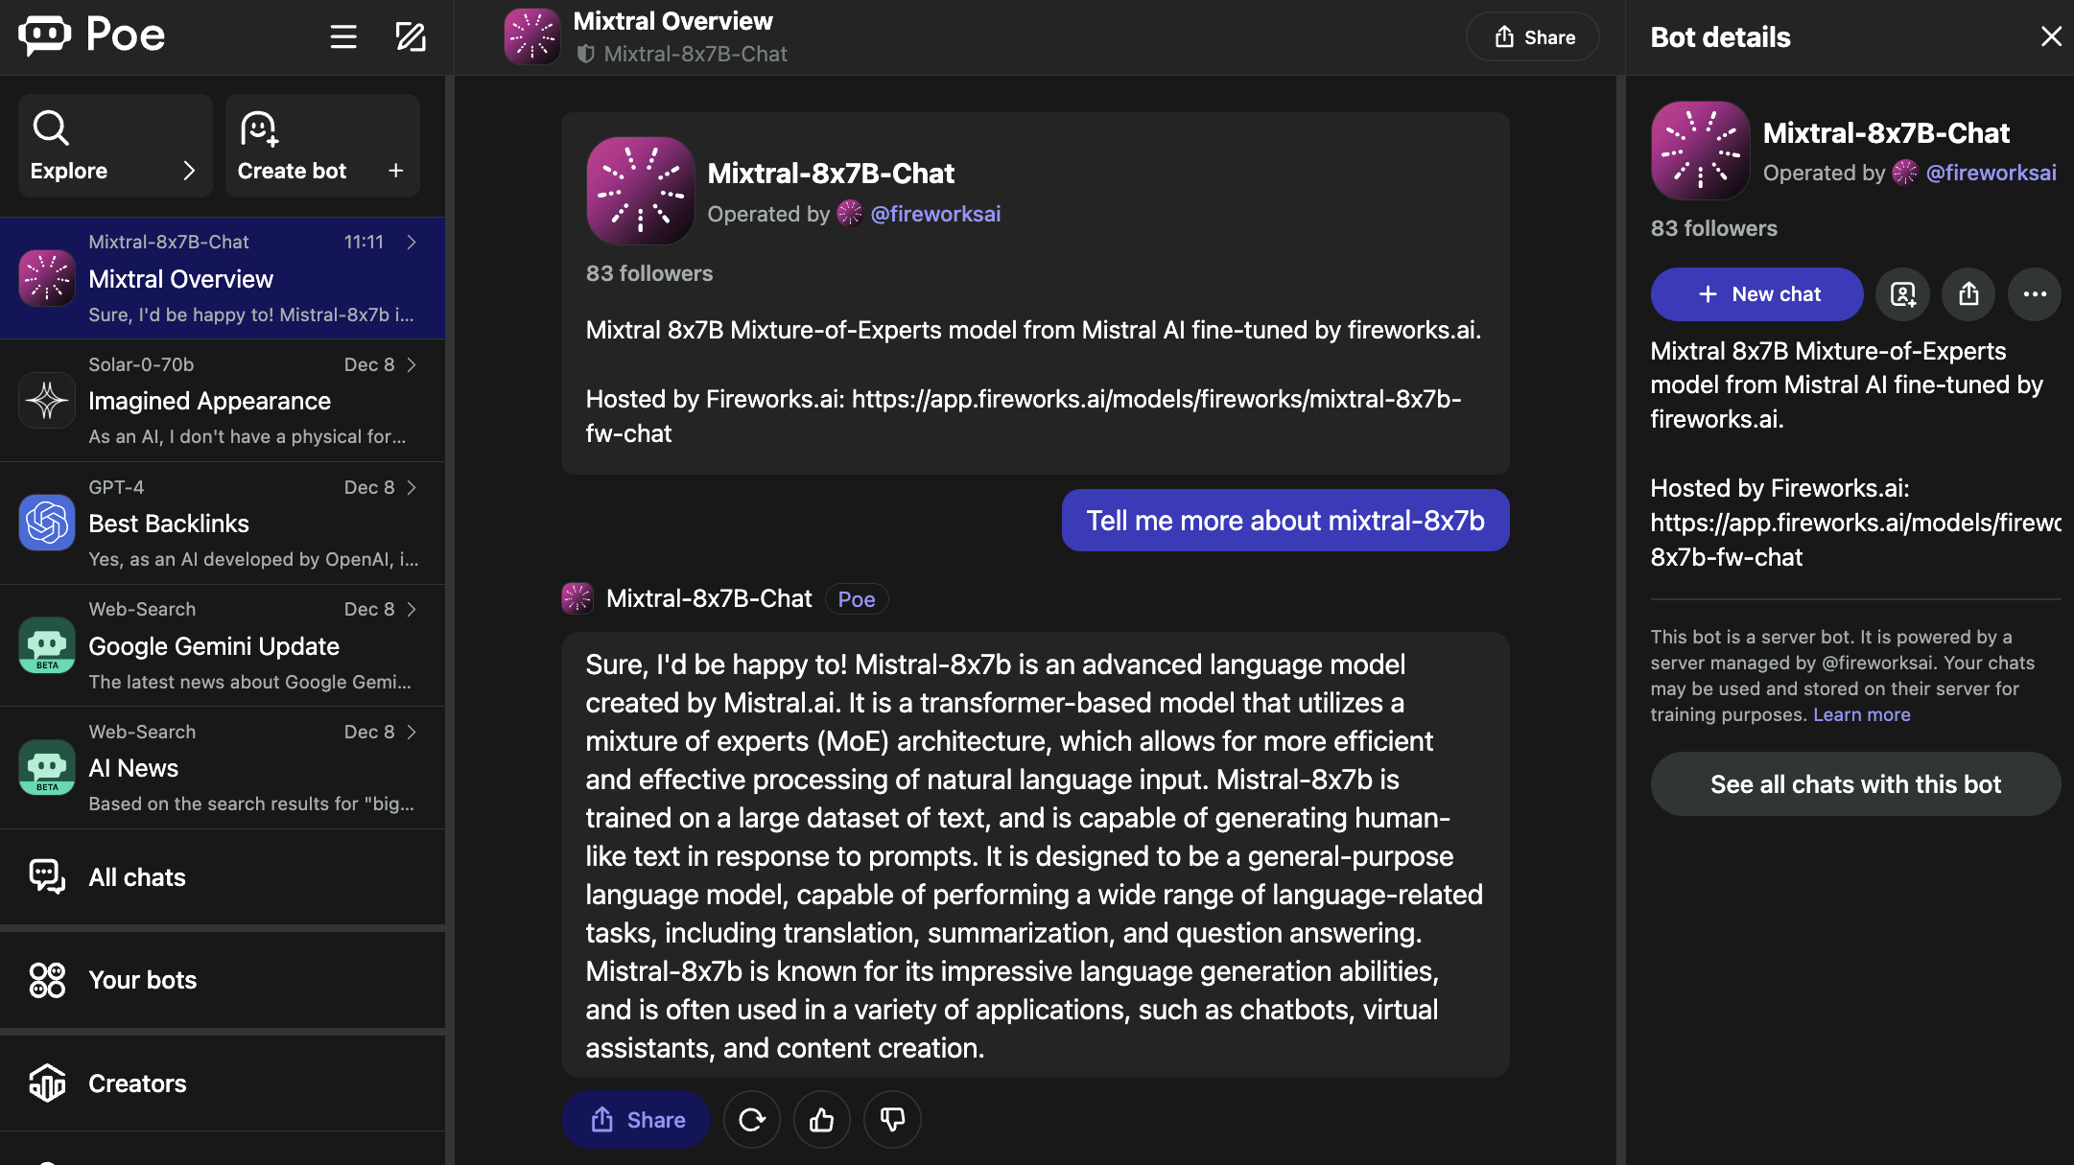Expand the Mixtral Overview chat
The height and width of the screenshot is (1165, 2074).
pos(411,243)
